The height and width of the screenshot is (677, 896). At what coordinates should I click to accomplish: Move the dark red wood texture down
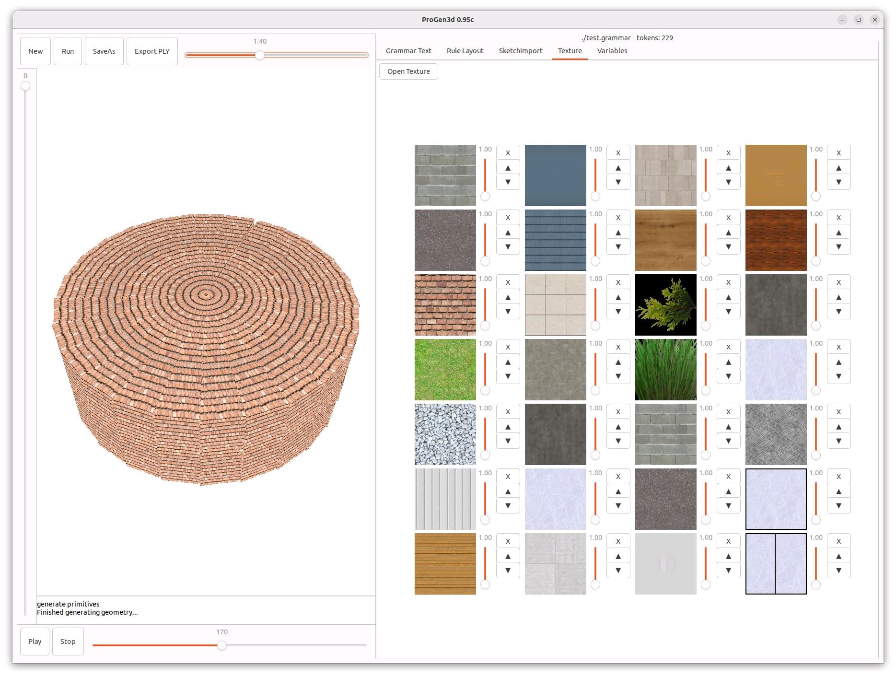click(838, 247)
